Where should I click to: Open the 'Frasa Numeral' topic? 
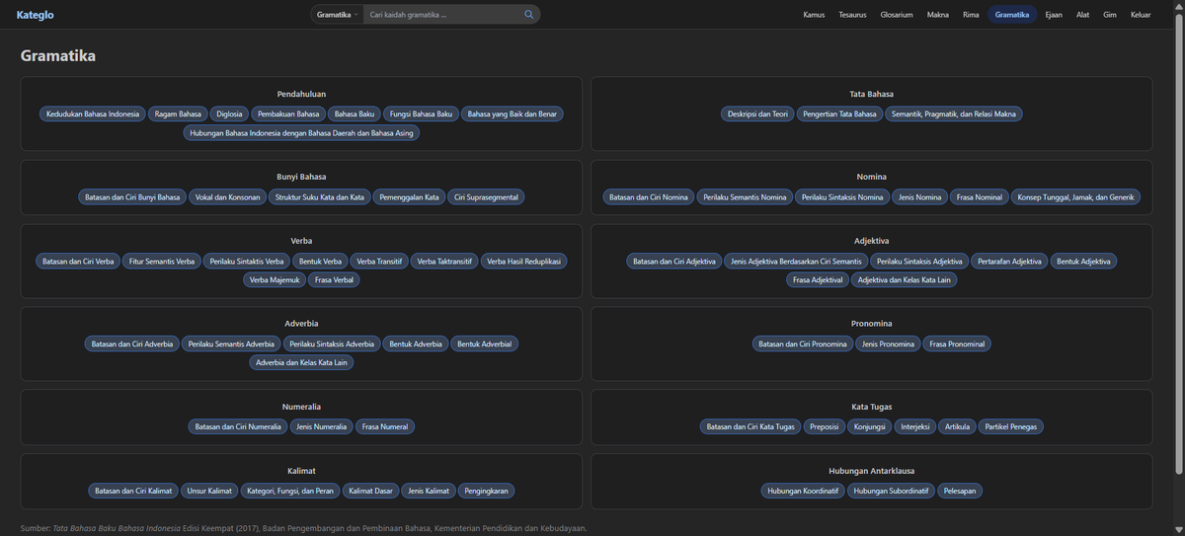[x=385, y=427]
